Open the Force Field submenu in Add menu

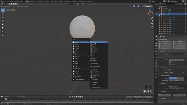81,77
